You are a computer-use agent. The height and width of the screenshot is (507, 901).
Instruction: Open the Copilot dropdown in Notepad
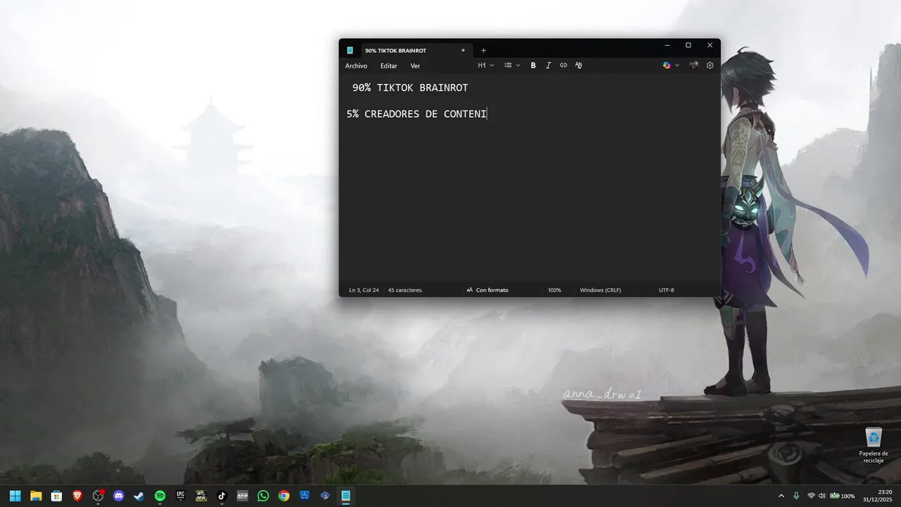tap(671, 65)
